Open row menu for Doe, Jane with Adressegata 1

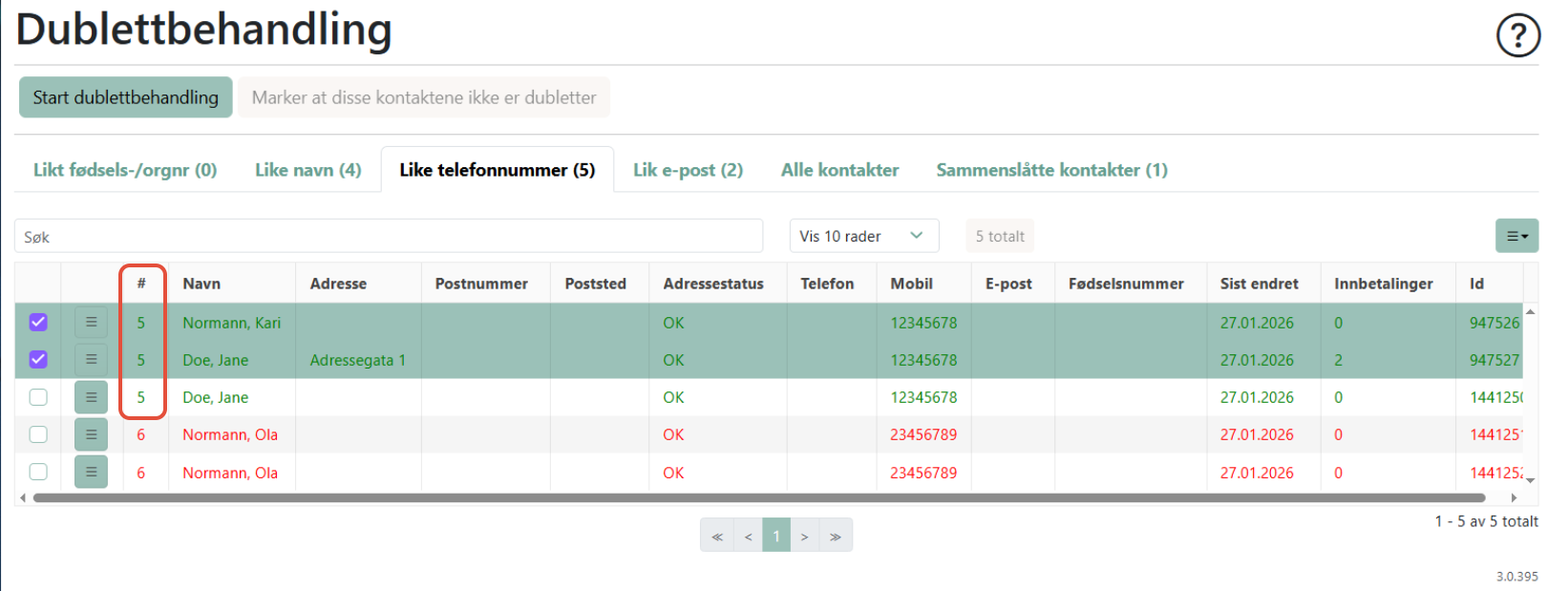(x=91, y=360)
